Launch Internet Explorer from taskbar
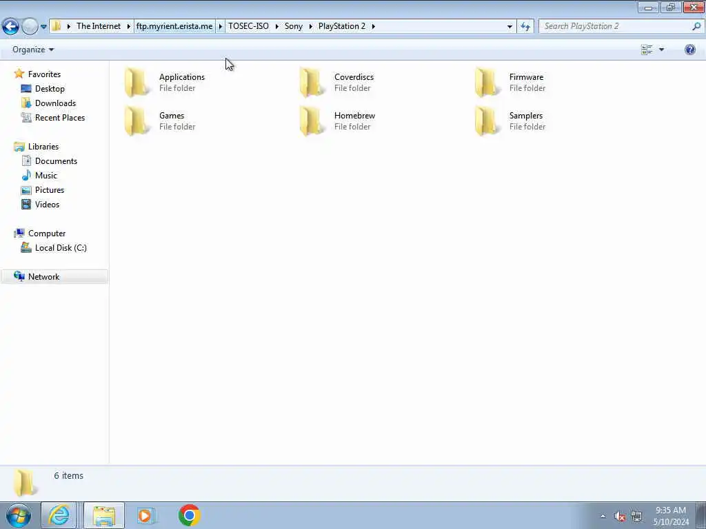706x529 pixels. pyautogui.click(x=59, y=515)
